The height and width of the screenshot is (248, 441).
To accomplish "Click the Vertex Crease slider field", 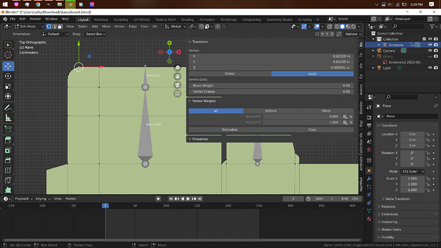I will (271, 91).
